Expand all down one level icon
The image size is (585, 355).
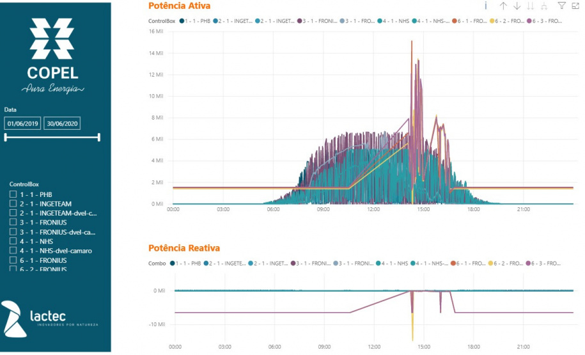[x=543, y=6]
